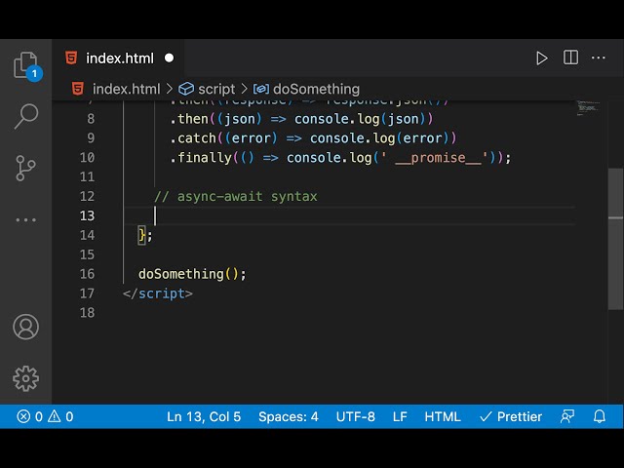The height and width of the screenshot is (468, 624).
Task: Expand the chevron after script breadcrumb
Action: coord(245,89)
